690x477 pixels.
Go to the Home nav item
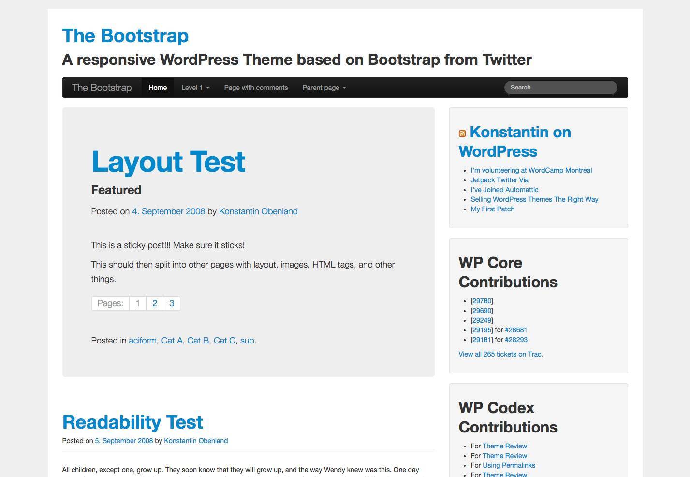point(158,88)
